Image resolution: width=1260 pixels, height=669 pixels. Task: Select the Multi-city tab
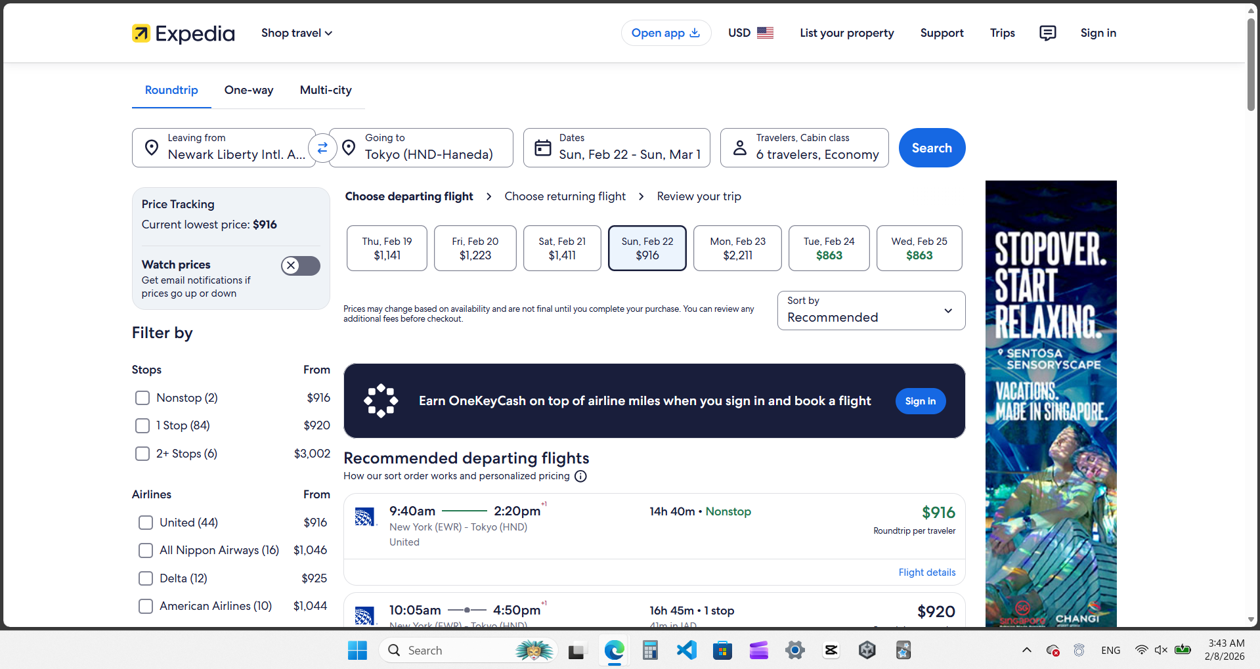tap(326, 90)
